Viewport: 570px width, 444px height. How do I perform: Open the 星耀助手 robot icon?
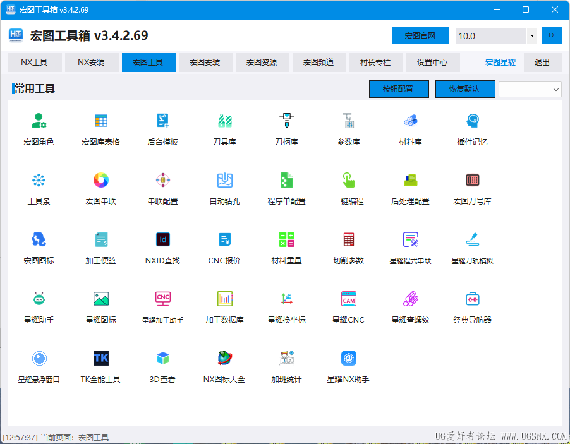tap(39, 299)
